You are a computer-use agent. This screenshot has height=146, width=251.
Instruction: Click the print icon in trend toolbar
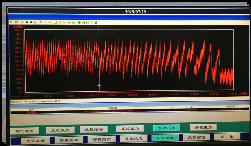point(83,22)
